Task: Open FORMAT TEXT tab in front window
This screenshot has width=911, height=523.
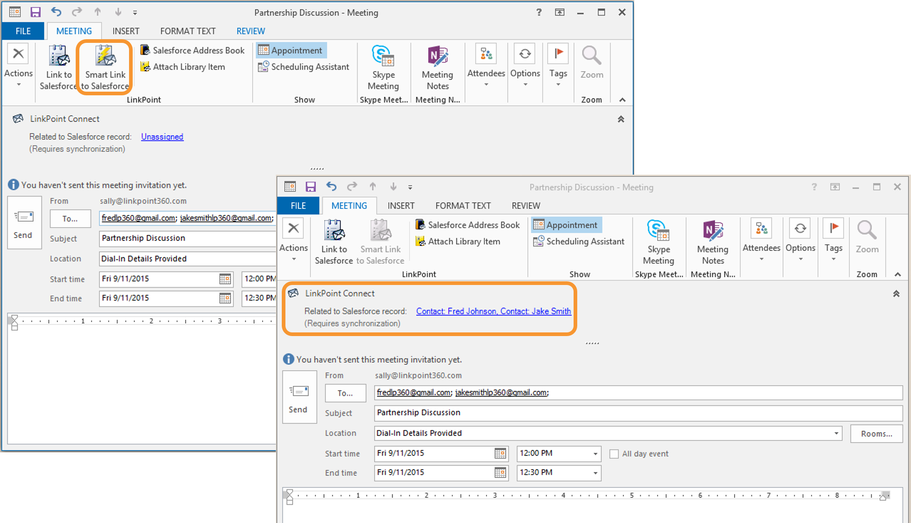Action: pyautogui.click(x=463, y=206)
